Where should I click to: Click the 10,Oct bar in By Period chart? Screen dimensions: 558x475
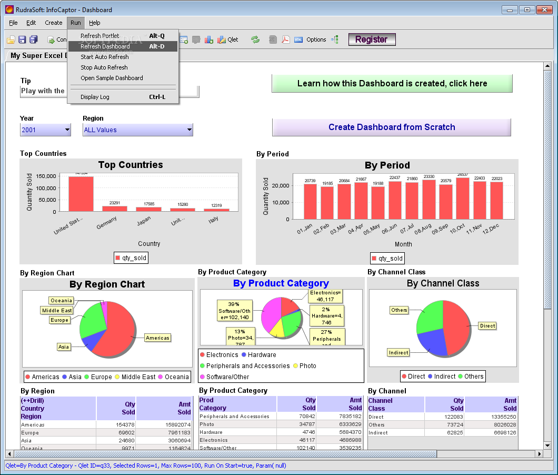click(x=463, y=199)
